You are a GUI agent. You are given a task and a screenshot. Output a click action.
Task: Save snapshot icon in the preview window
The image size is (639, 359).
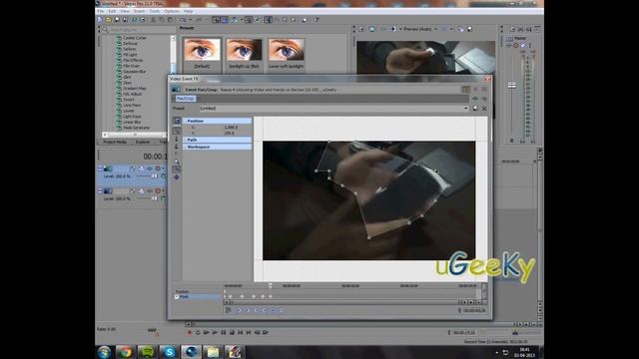pos(469,29)
